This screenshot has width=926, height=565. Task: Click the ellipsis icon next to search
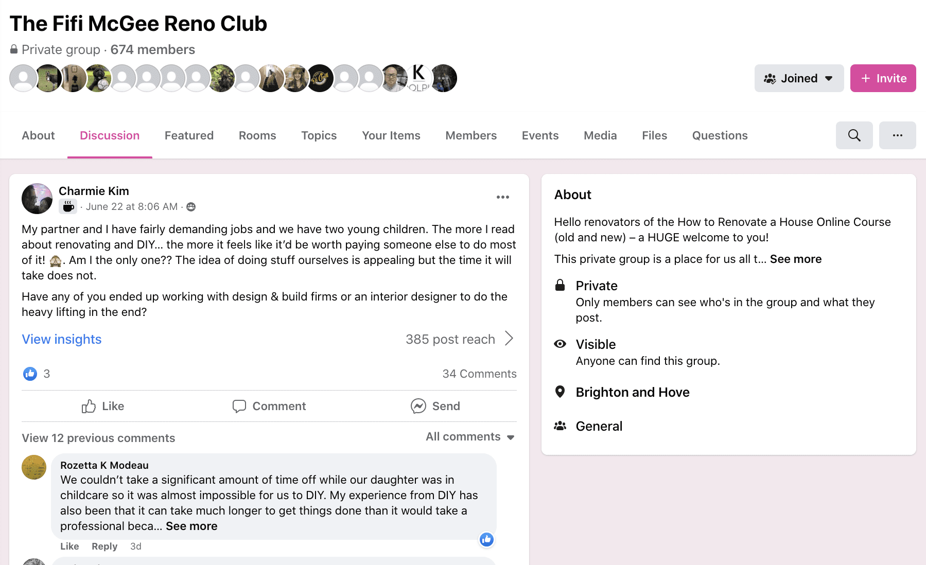click(898, 135)
